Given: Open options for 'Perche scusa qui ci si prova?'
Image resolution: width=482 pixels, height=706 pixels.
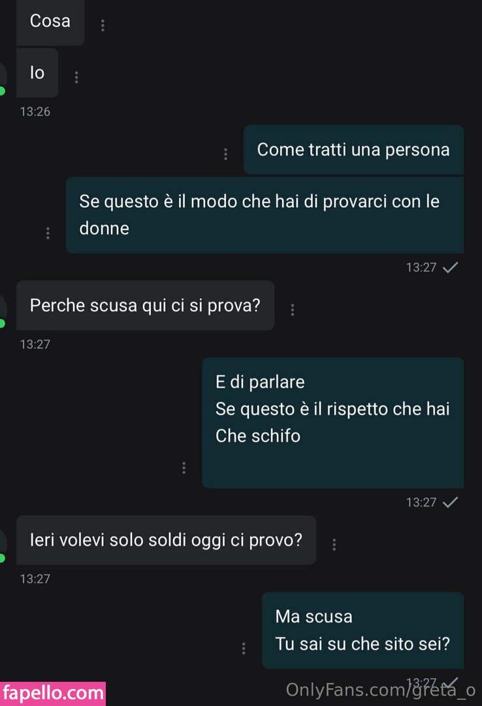Looking at the screenshot, I should tap(293, 309).
